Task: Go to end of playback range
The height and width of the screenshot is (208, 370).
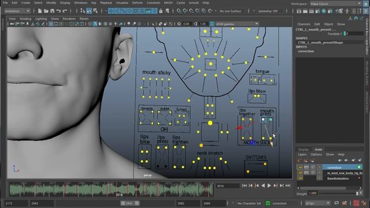Action: tap(288, 185)
